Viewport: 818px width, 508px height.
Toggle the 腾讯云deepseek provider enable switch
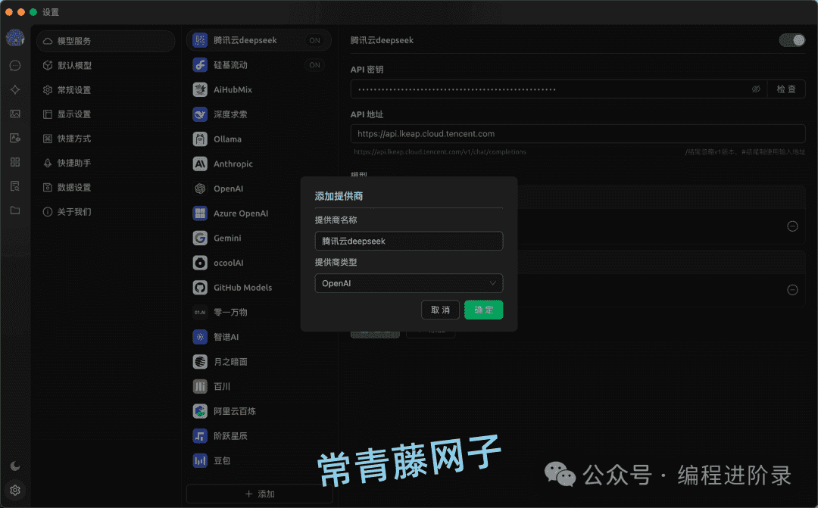pos(792,40)
